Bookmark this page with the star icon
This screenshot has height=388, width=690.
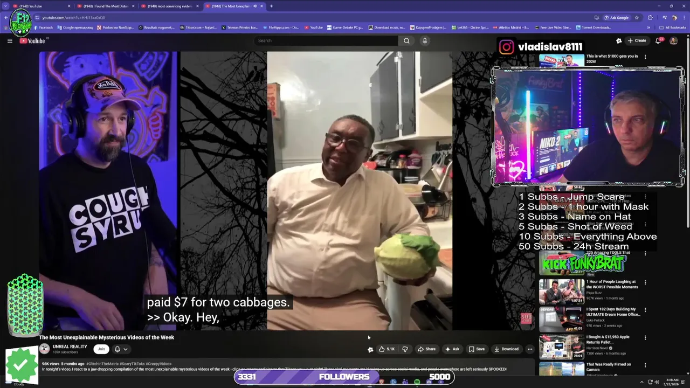[x=637, y=17]
